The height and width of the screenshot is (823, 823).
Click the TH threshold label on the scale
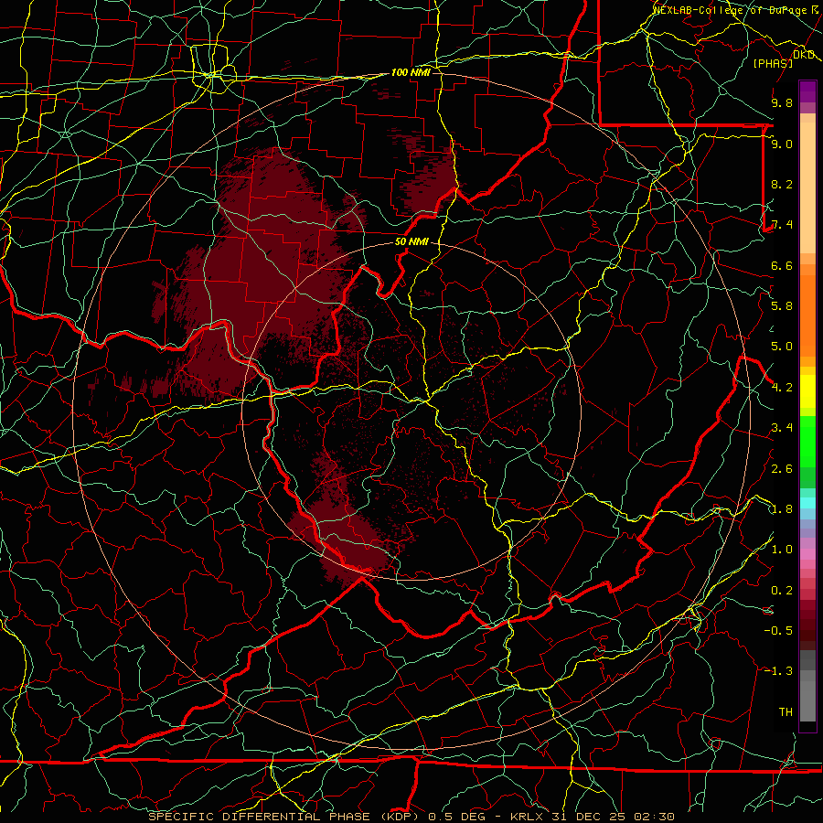point(786,712)
